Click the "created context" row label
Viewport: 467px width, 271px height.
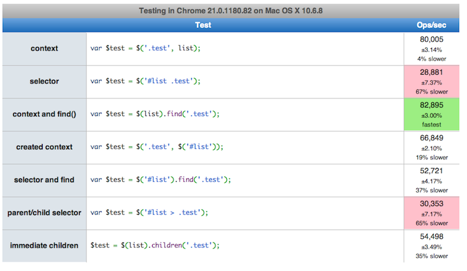pyautogui.click(x=44, y=147)
